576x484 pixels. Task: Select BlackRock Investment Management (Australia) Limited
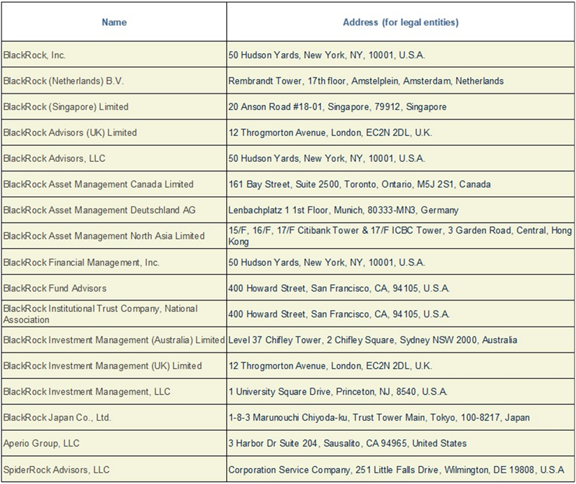pyautogui.click(x=114, y=339)
